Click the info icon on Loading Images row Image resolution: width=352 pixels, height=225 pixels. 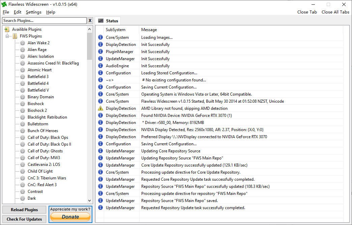(x=100, y=37)
